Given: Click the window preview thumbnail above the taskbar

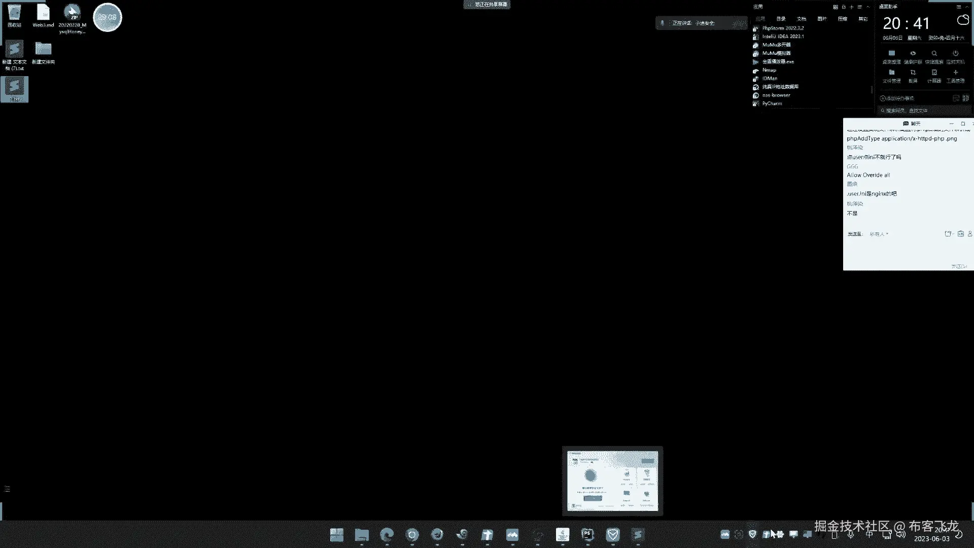Looking at the screenshot, I should tap(612, 481).
